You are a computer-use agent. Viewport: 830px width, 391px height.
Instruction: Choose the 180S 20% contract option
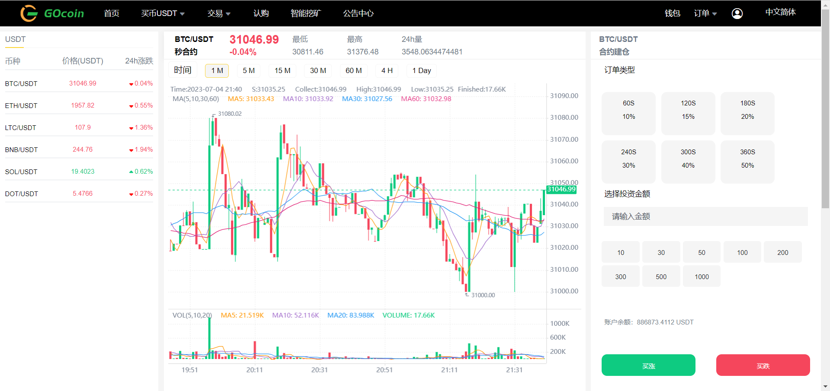[747, 113]
